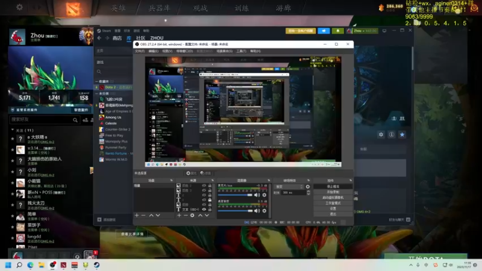Image resolution: width=482 pixels, height=271 pixels.
Task: Toggle favorite star for friend 简单
Action: (13, 216)
